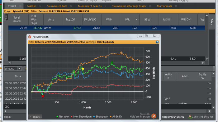Screen dimensions: 218x122
Task: Maximize the Results Graph window
Action: [x=146, y=36]
